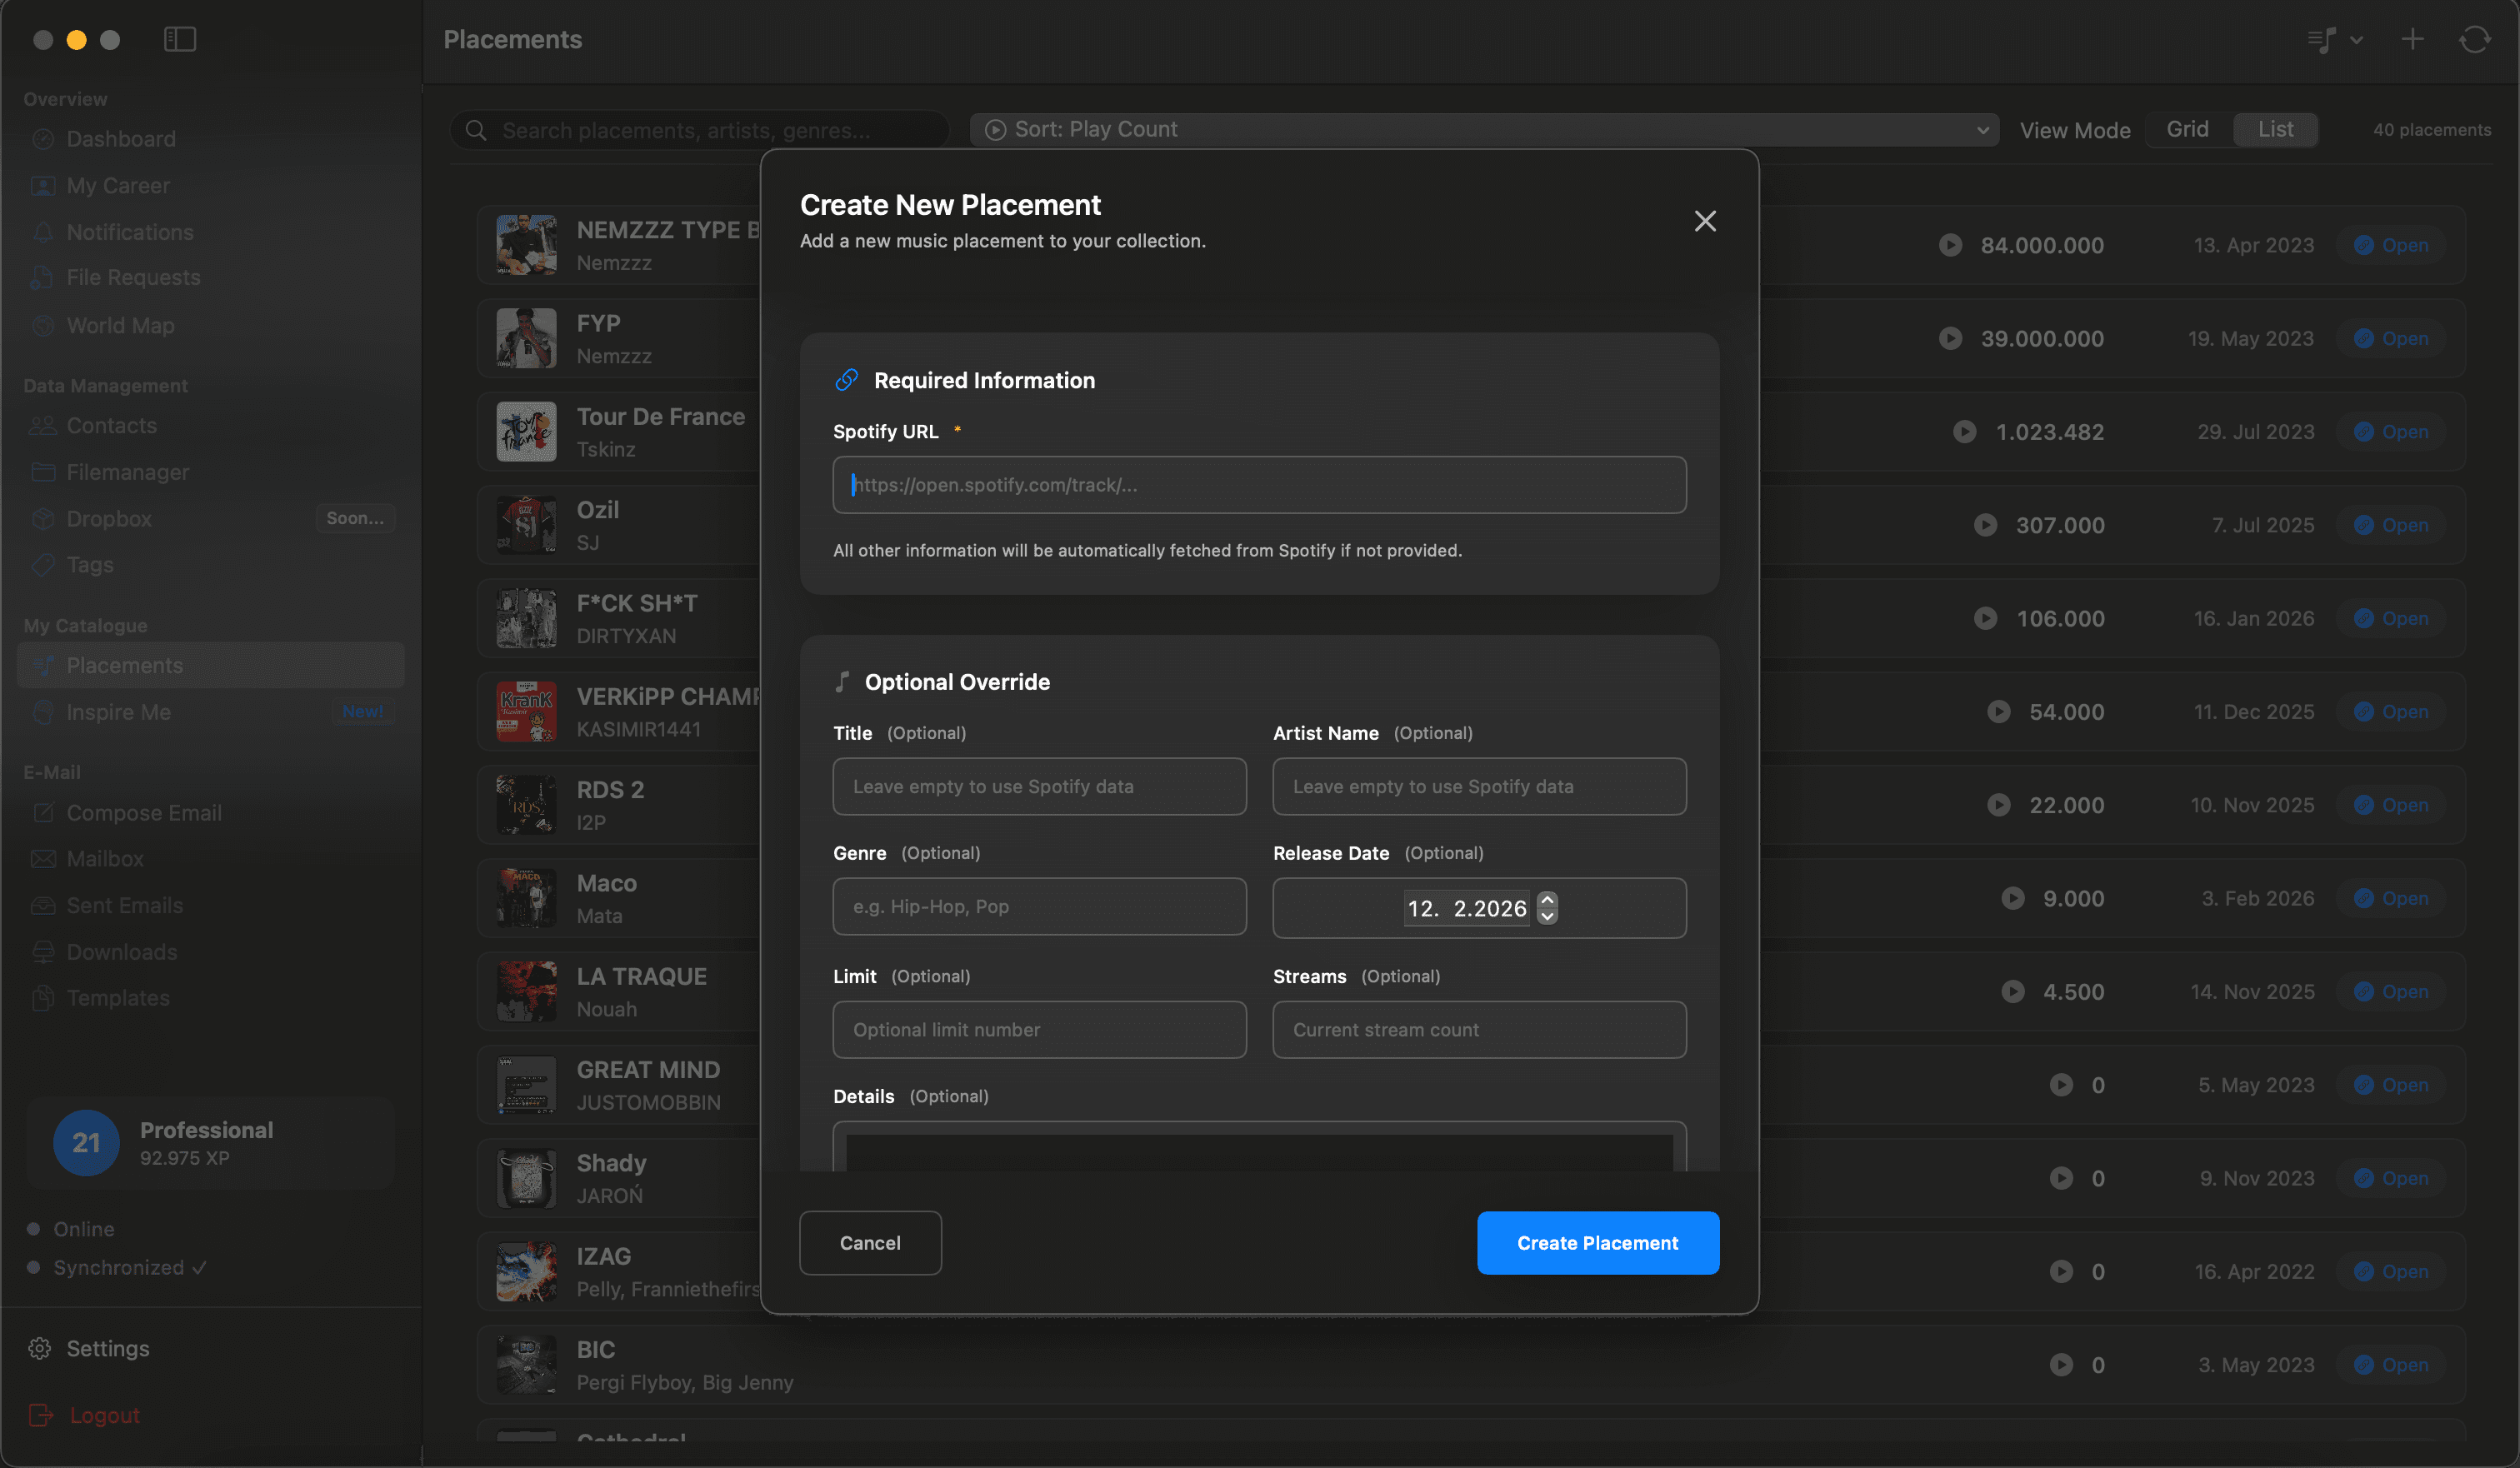Open the chevron dropdown beside the playlist icon
This screenshot has width=2520, height=1468.
point(2356,41)
